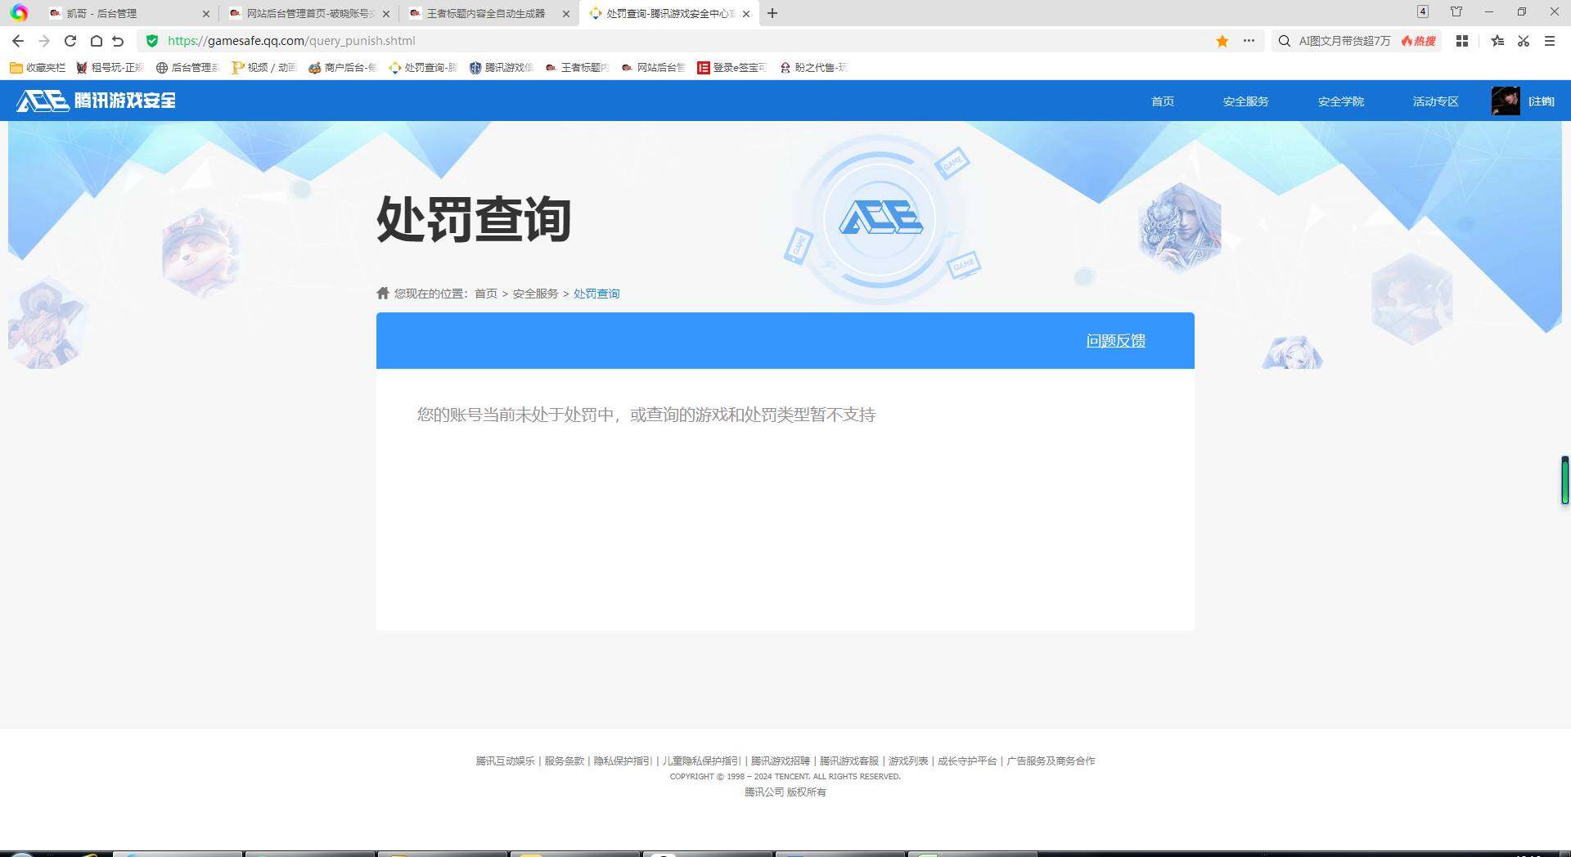Click the 问题反馈 link
This screenshot has width=1571, height=857.
pos(1115,341)
